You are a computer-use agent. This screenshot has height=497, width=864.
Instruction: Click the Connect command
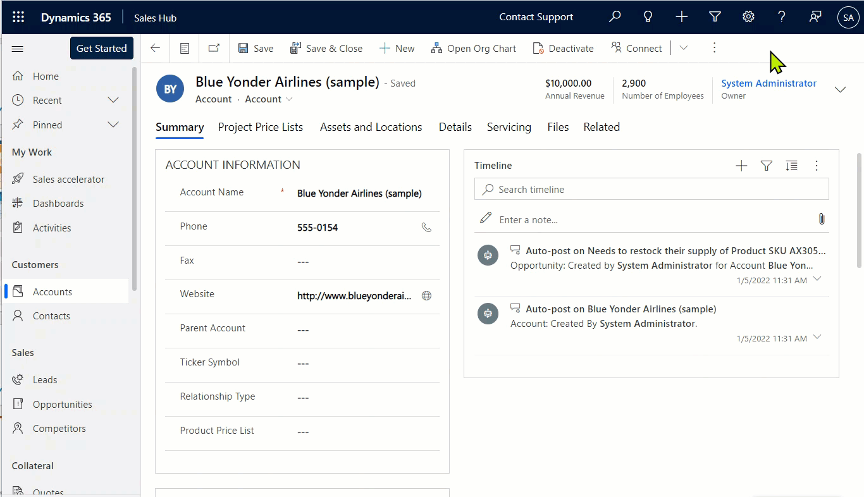(x=636, y=48)
